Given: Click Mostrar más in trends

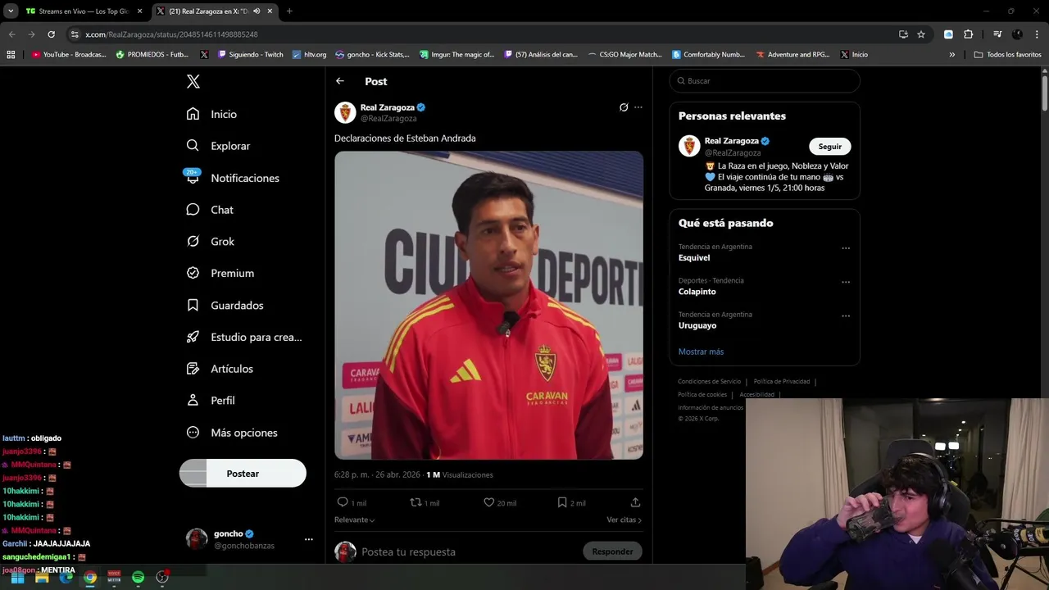Looking at the screenshot, I should pos(701,352).
